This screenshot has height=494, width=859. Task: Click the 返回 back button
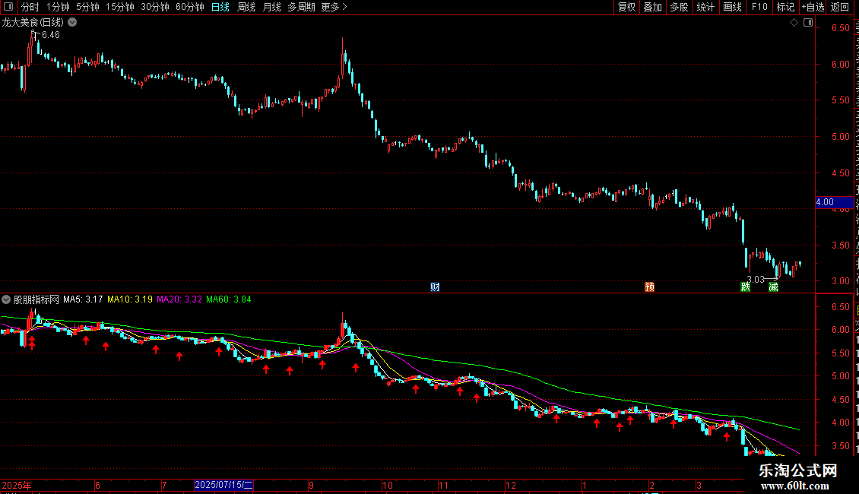coord(840,7)
